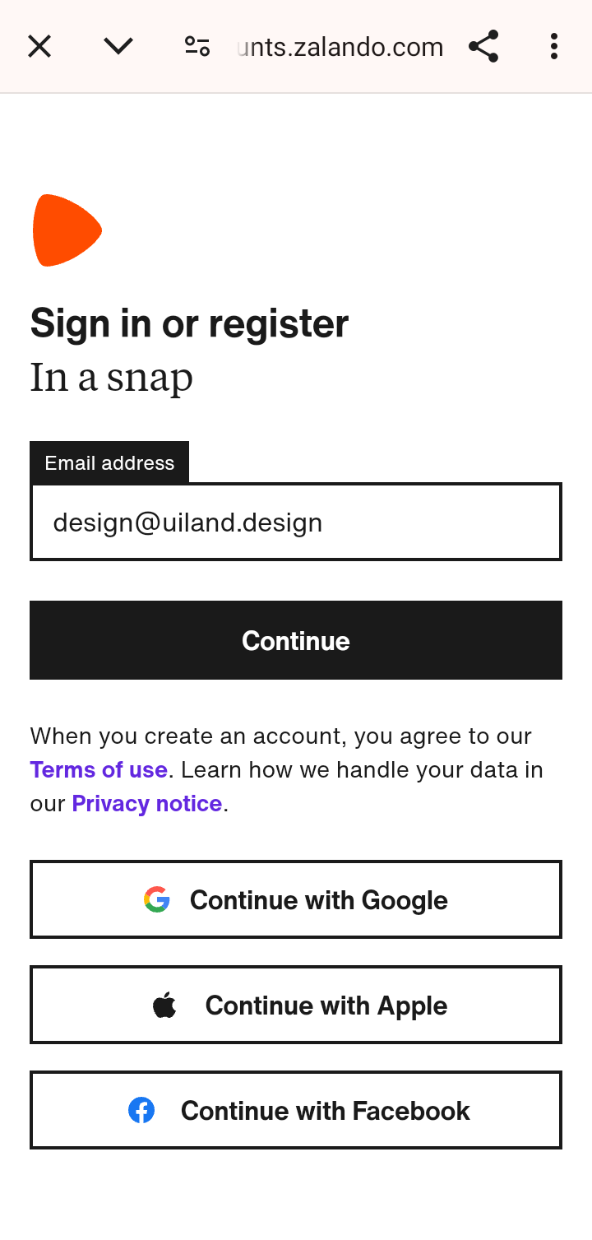Close the Zalando sign-in browser tab

[x=39, y=47]
